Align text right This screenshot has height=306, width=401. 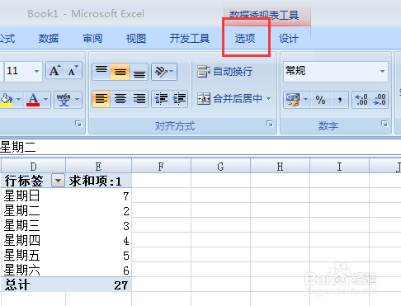pos(139,98)
